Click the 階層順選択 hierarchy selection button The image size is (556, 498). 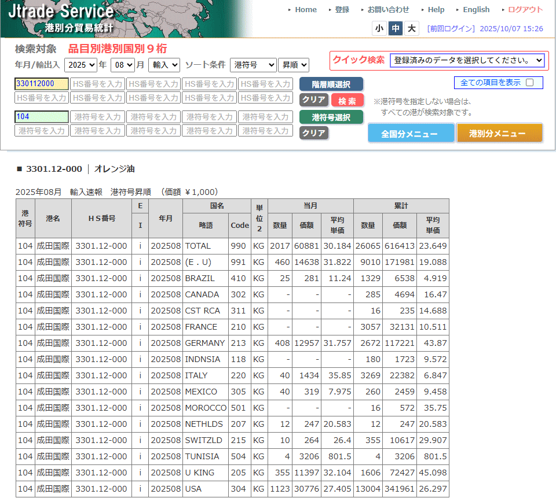331,84
